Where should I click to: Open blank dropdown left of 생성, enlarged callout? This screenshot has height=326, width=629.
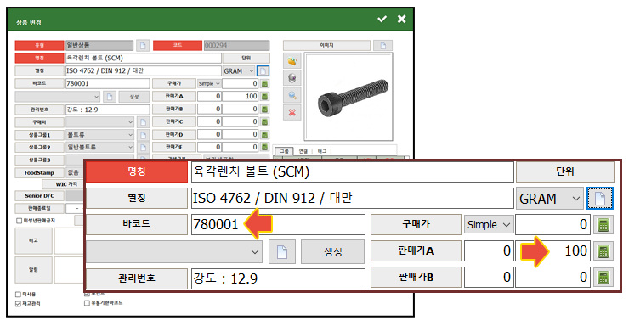(174, 251)
